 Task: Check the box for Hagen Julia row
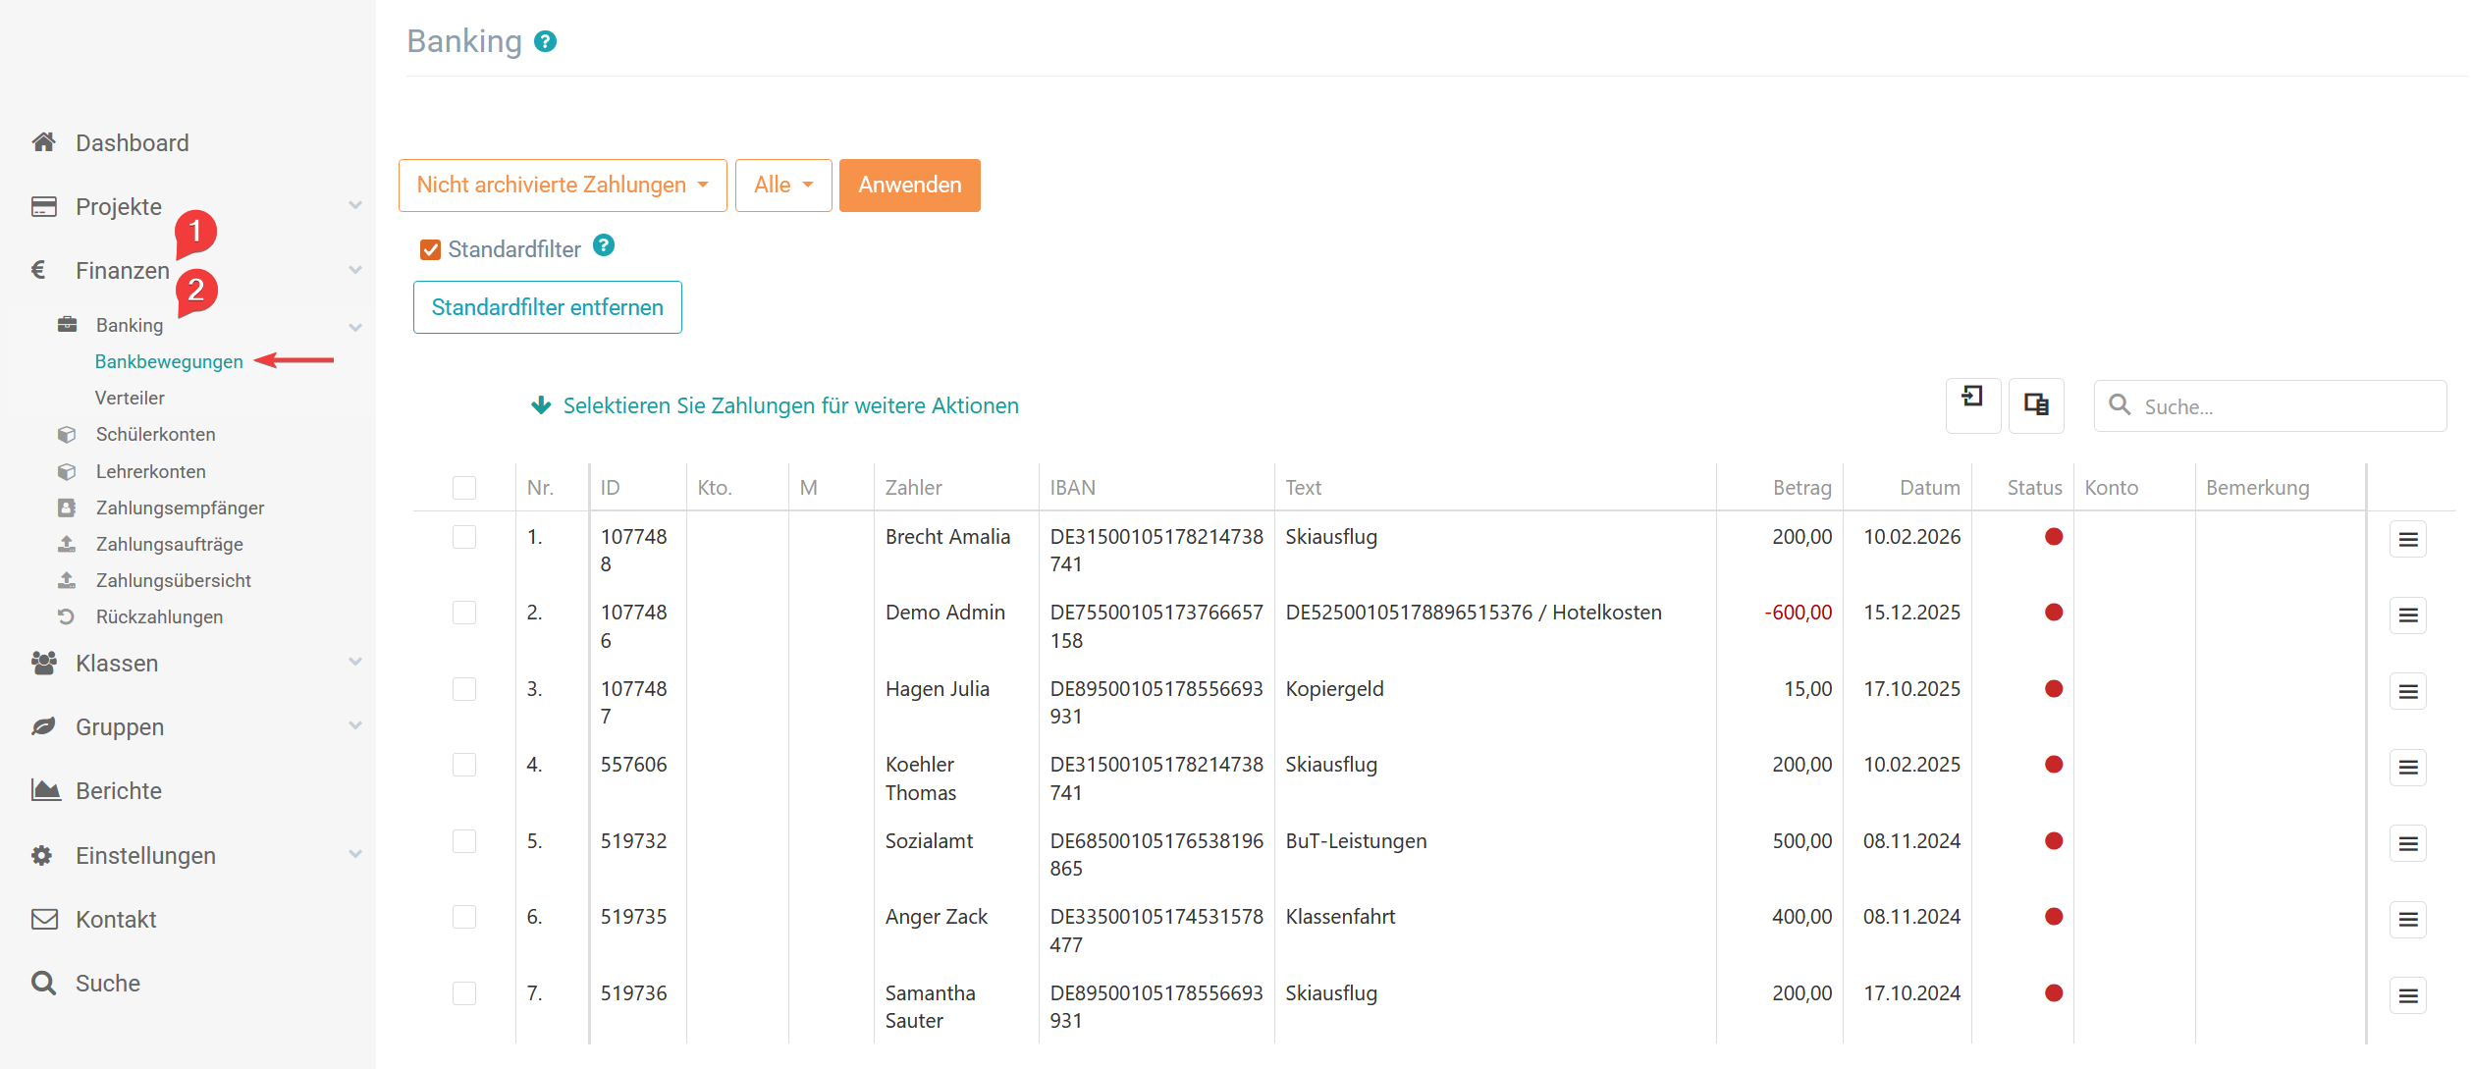(x=464, y=689)
